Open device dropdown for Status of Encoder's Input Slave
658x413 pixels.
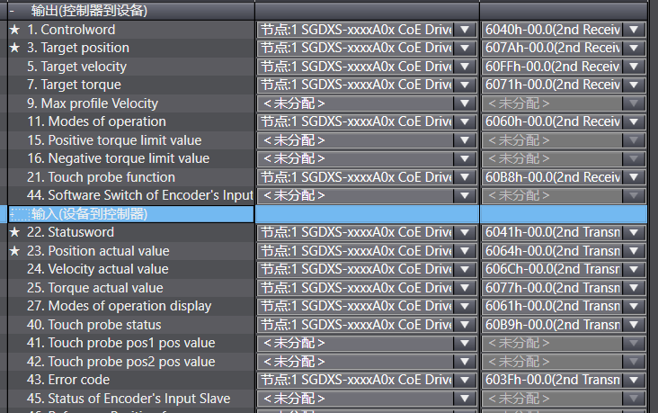pyautogui.click(x=465, y=399)
